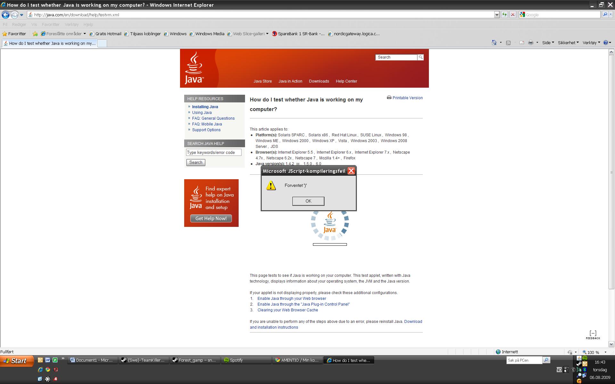The image size is (615, 384).
Task: Click the Print printer icon
Action: point(531,43)
